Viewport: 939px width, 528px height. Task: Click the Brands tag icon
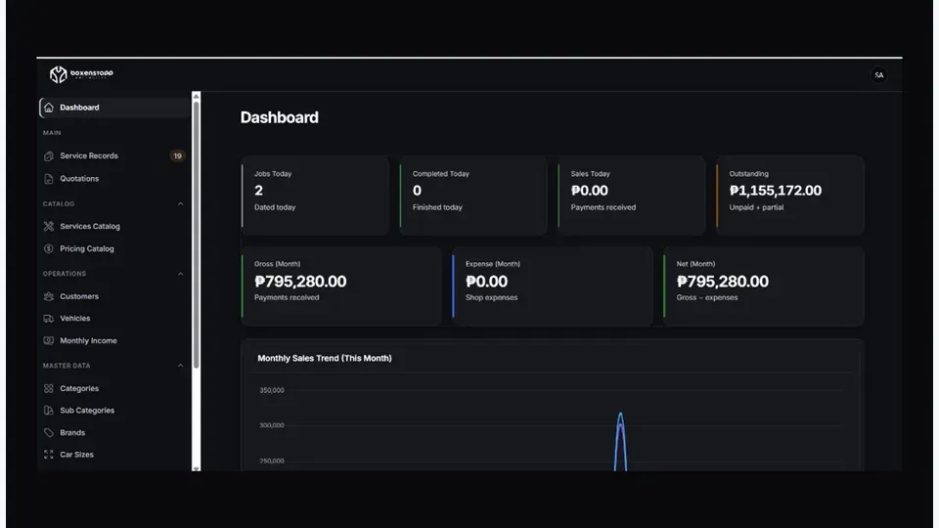pos(49,432)
